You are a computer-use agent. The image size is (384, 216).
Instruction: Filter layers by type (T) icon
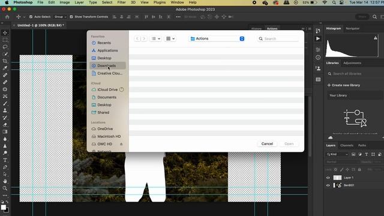click(x=367, y=154)
